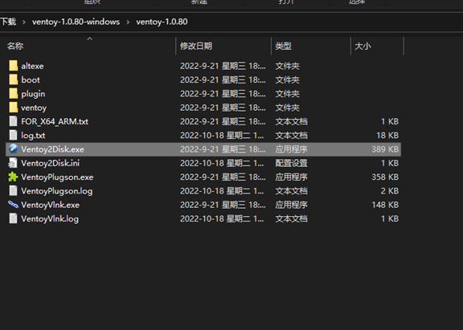Click the altexe folder icon
The image size is (463, 330).
(14, 66)
